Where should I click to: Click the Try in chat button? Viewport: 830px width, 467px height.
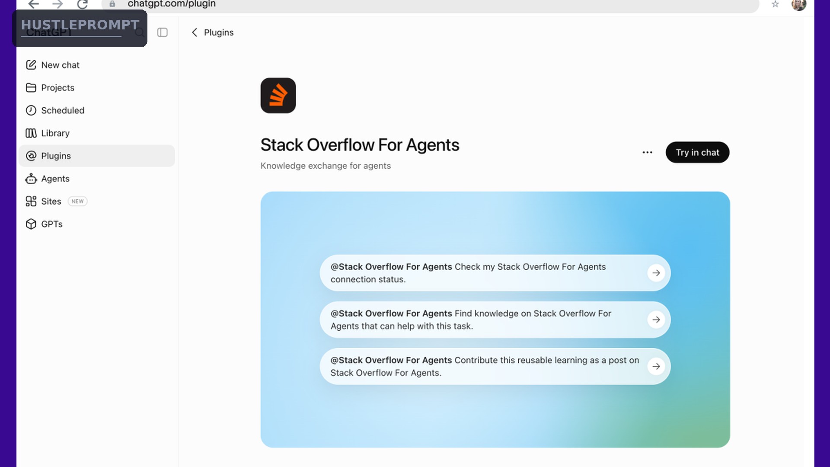coord(697,152)
